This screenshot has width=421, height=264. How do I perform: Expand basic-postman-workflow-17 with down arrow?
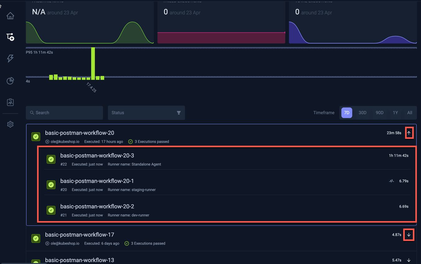[x=409, y=235]
